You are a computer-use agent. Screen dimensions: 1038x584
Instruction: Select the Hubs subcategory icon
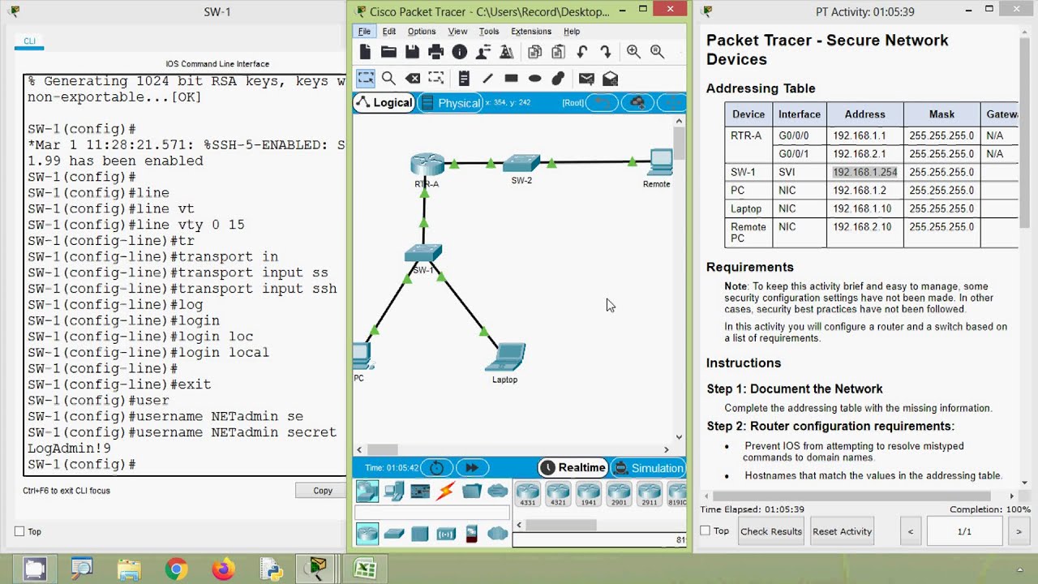point(420,534)
